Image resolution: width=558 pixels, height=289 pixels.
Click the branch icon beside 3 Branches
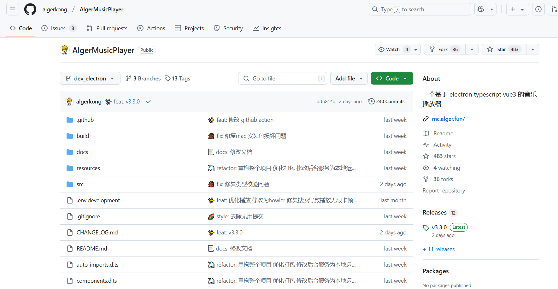[x=128, y=78]
